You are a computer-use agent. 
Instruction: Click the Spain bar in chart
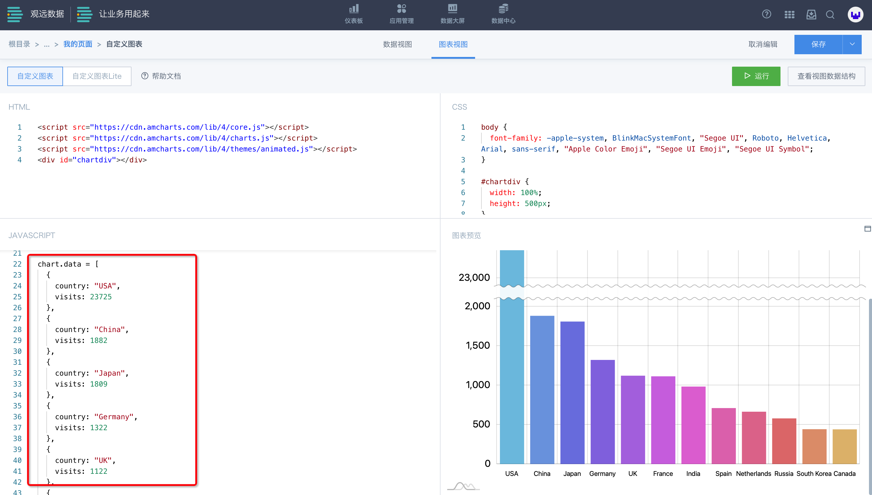pos(724,436)
